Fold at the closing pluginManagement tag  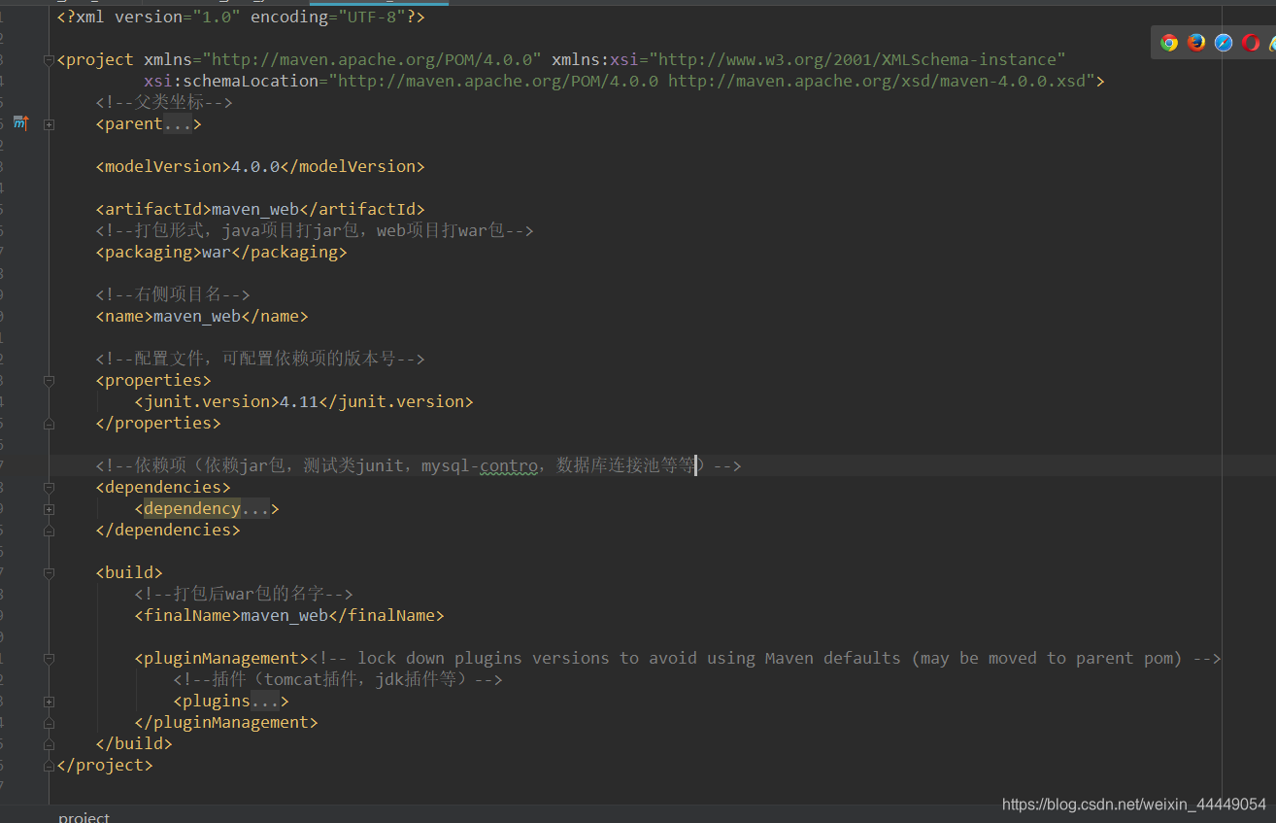click(x=49, y=723)
